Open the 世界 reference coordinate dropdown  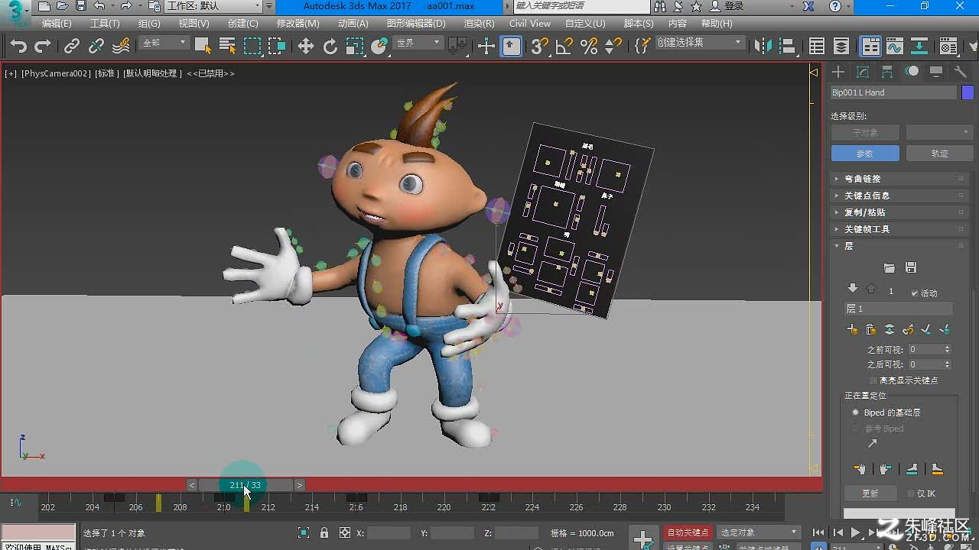418,43
